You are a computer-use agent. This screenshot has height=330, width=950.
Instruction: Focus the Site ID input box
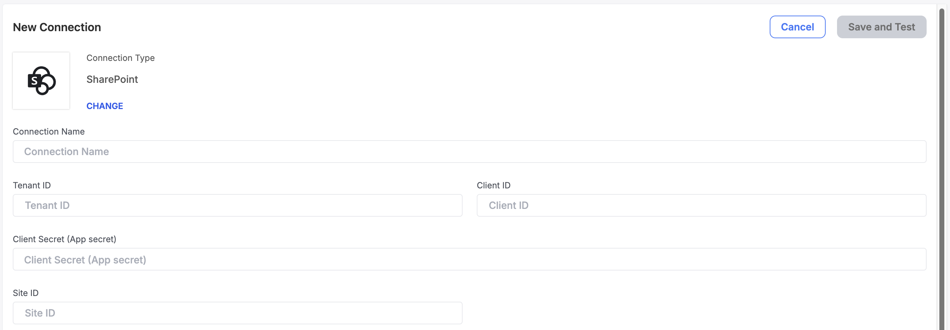(237, 313)
